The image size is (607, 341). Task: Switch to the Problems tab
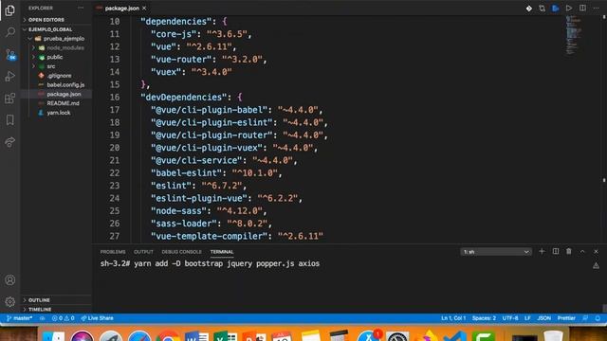tap(113, 252)
